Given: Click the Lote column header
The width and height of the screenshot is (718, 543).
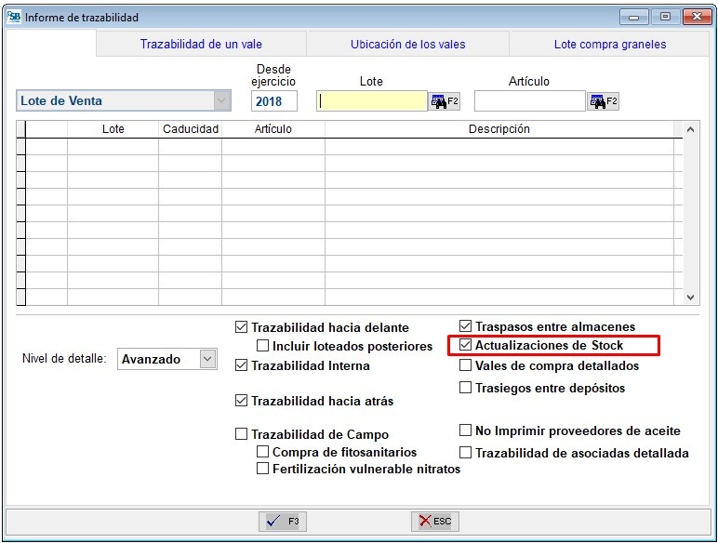Looking at the screenshot, I should pyautogui.click(x=113, y=129).
